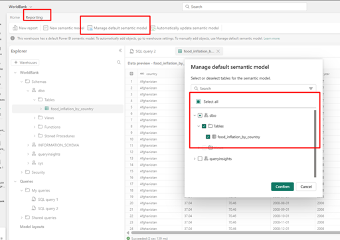Toggle the Select all checkbox

tap(199, 101)
